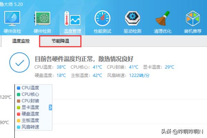The width and height of the screenshot is (207, 138).
Task: Open the 硬件检测 hardware detection icon
Action: point(42,22)
